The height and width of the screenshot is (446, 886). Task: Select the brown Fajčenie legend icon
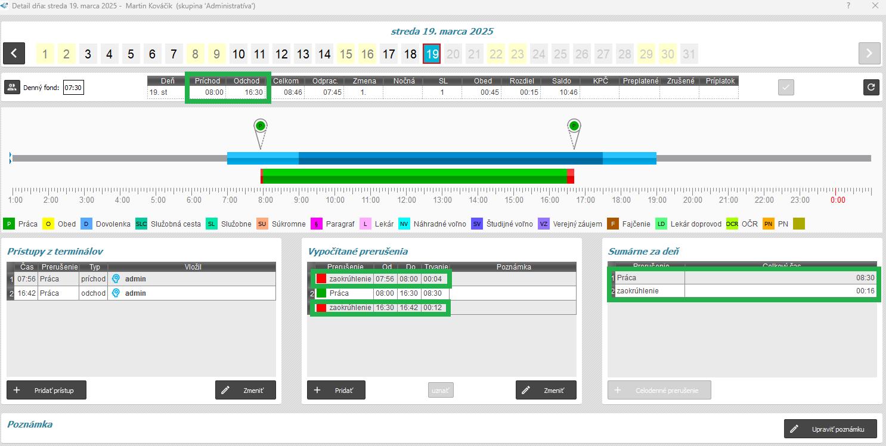click(x=613, y=224)
